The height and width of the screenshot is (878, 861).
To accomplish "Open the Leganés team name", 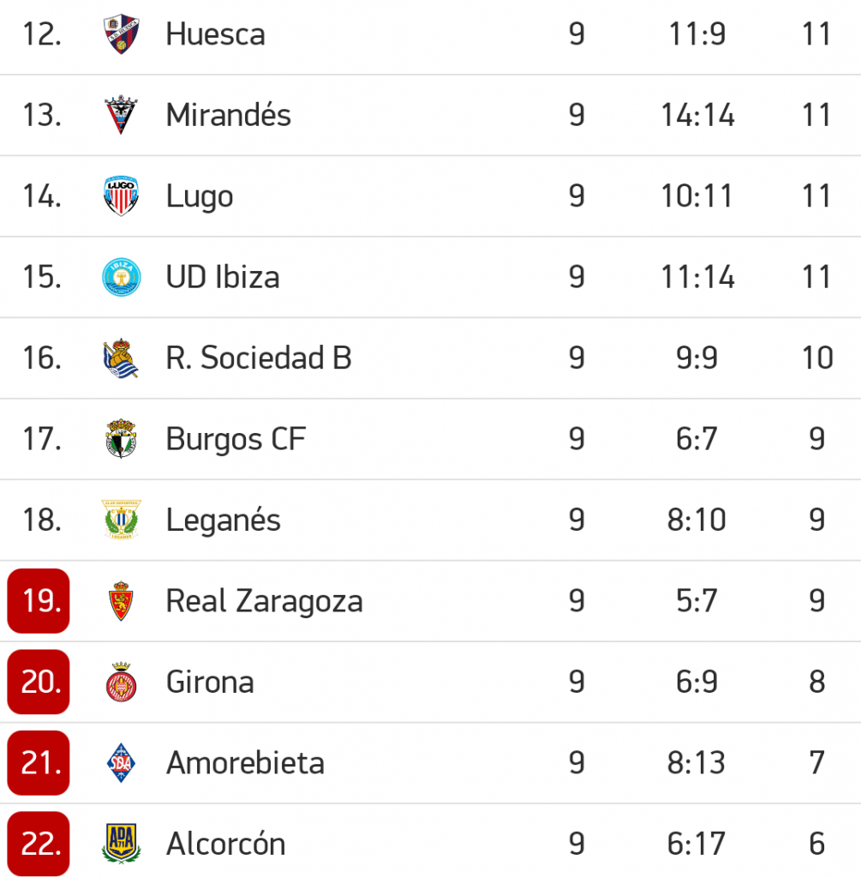I will [x=223, y=520].
